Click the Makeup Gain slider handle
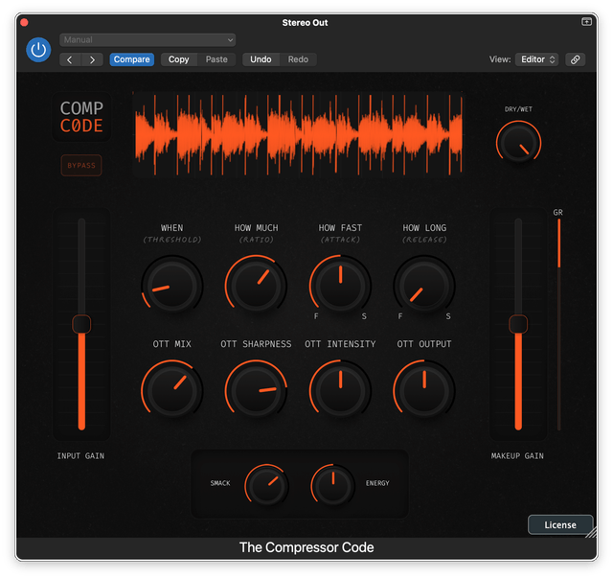This screenshot has height=579, width=613. tap(518, 324)
